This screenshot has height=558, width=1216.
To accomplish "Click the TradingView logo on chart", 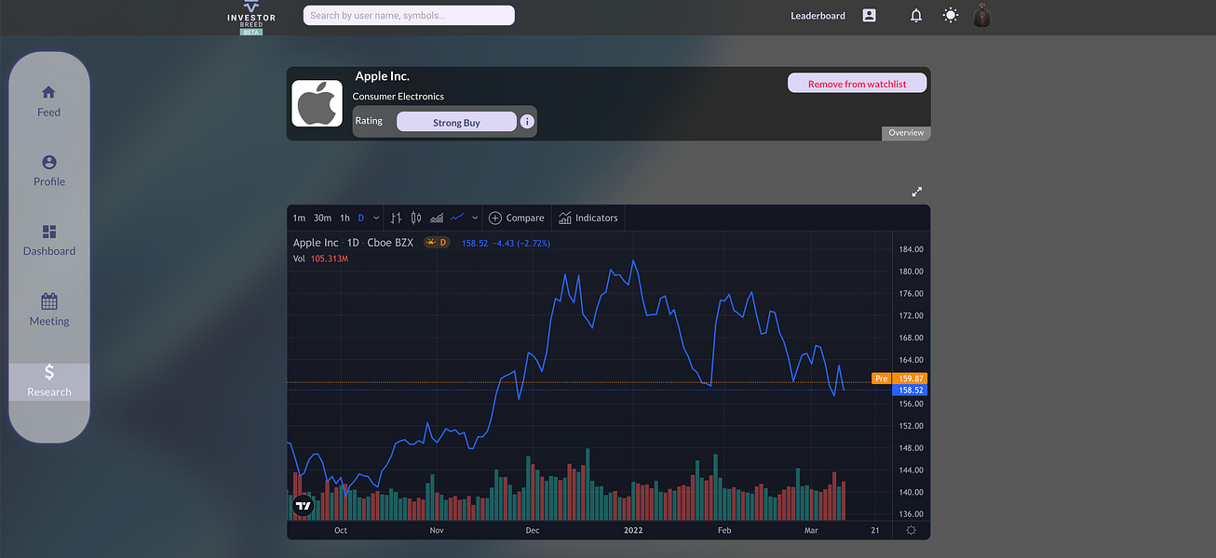I will pyautogui.click(x=304, y=506).
